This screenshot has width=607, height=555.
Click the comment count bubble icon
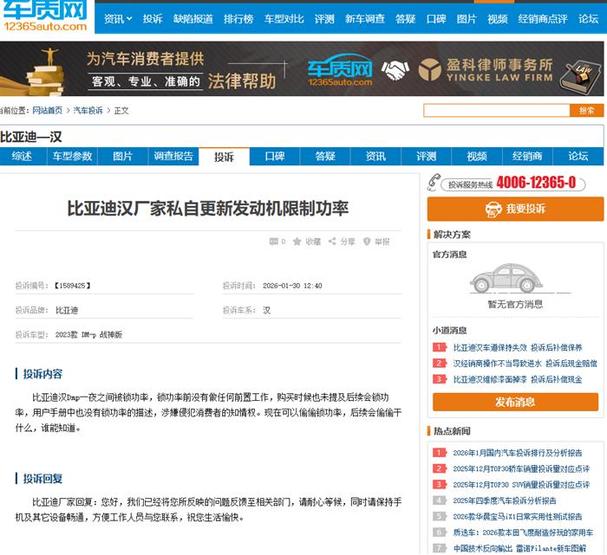pos(273,242)
